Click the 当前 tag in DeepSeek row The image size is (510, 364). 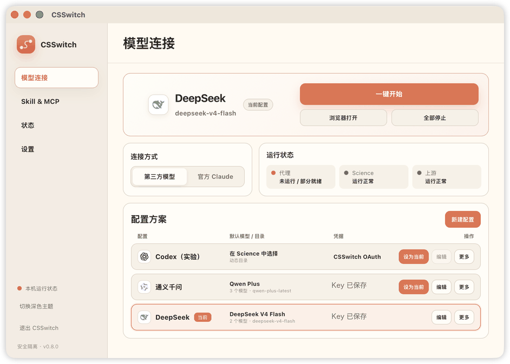pyautogui.click(x=202, y=317)
